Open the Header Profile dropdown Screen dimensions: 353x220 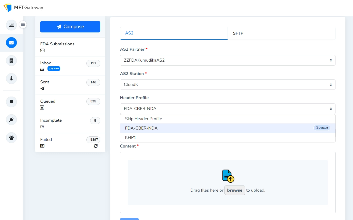pyautogui.click(x=228, y=108)
